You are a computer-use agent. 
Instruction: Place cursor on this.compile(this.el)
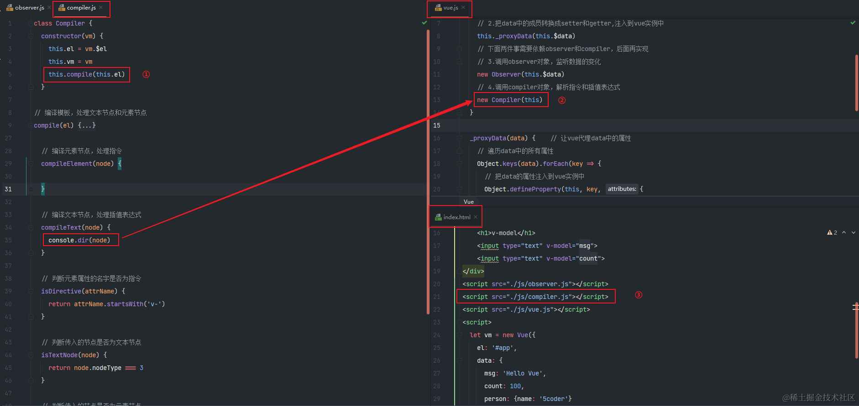point(87,74)
